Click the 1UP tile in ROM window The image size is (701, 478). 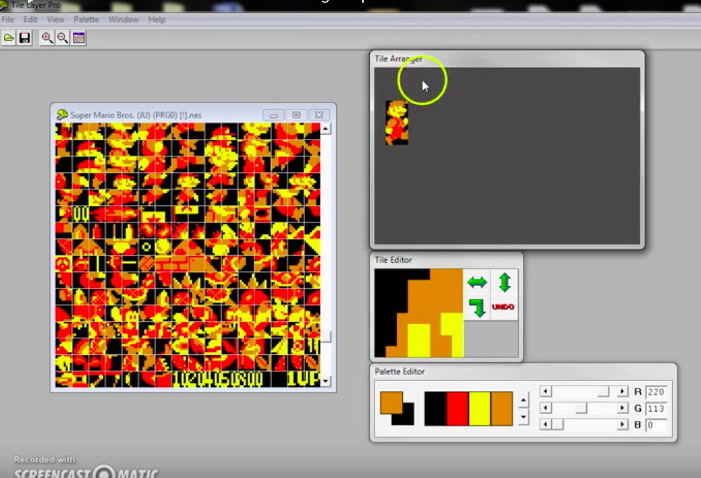pos(303,379)
